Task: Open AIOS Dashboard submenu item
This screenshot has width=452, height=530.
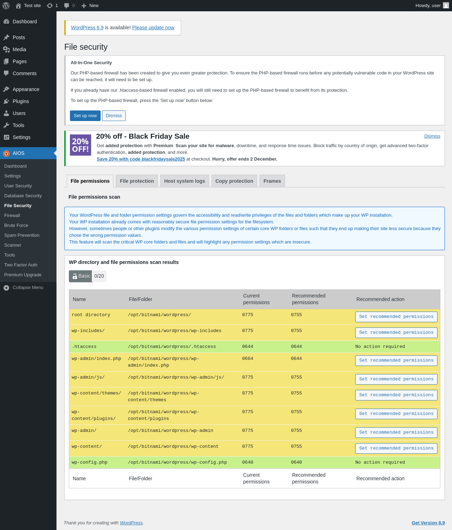Action: click(16, 166)
